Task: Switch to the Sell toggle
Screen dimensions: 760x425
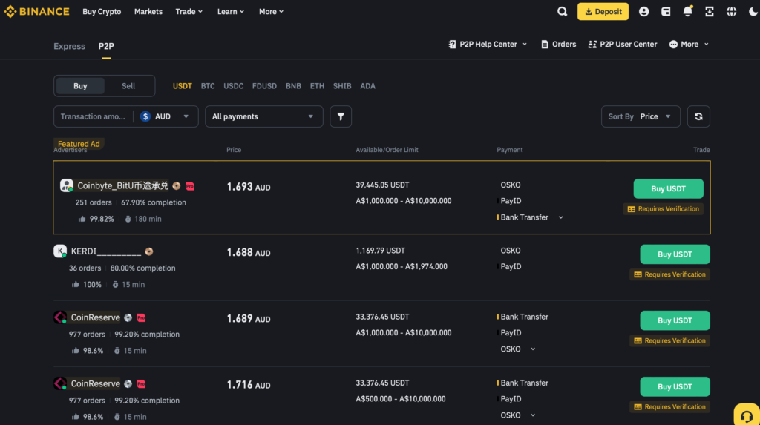Action: 128,86
